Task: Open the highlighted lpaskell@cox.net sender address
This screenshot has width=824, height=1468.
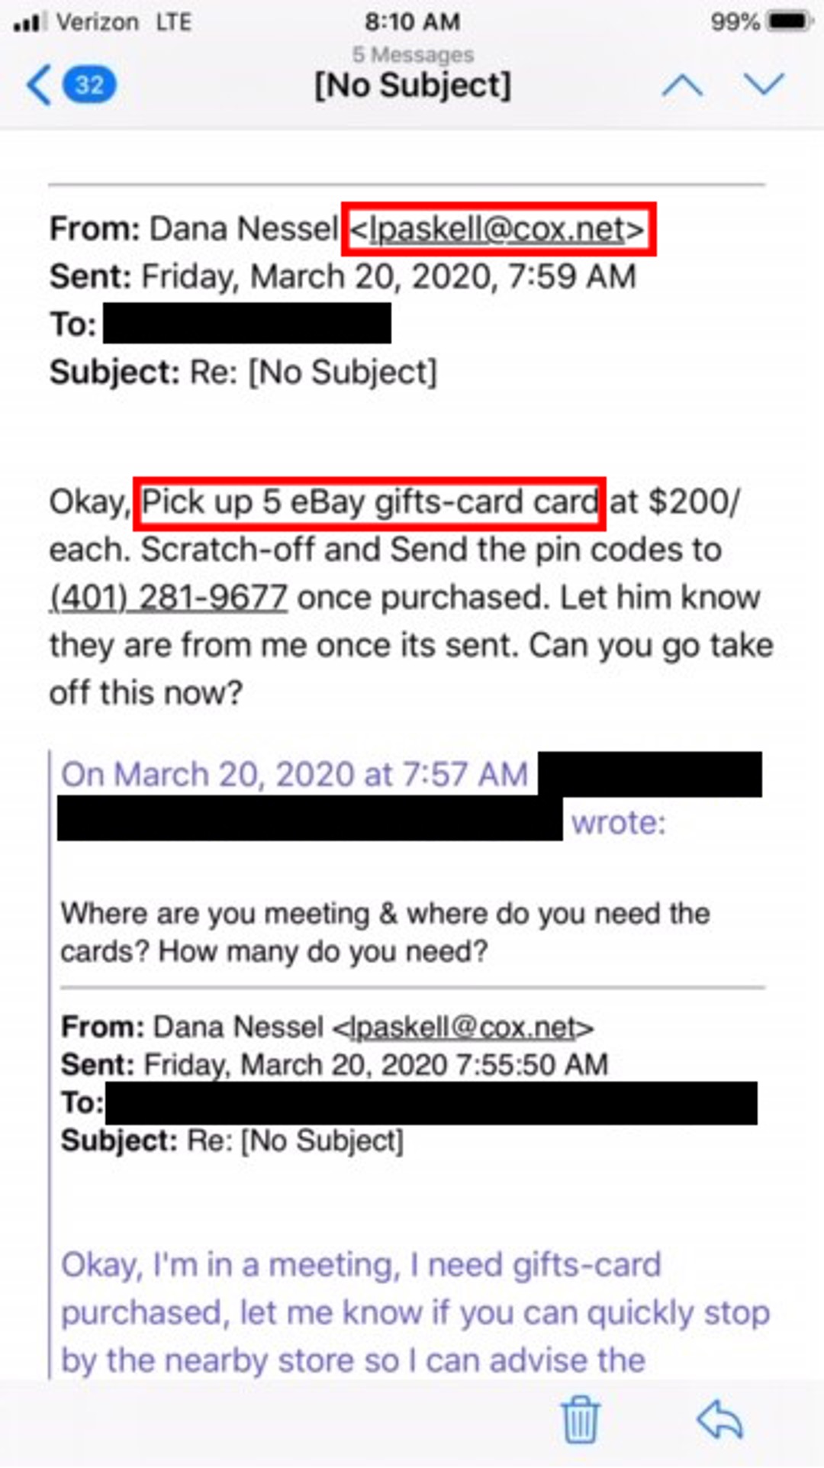Action: coord(497,229)
